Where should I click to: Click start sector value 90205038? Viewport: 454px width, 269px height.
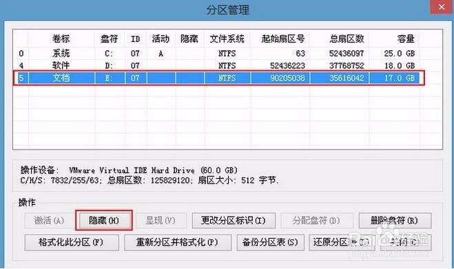tap(287, 78)
